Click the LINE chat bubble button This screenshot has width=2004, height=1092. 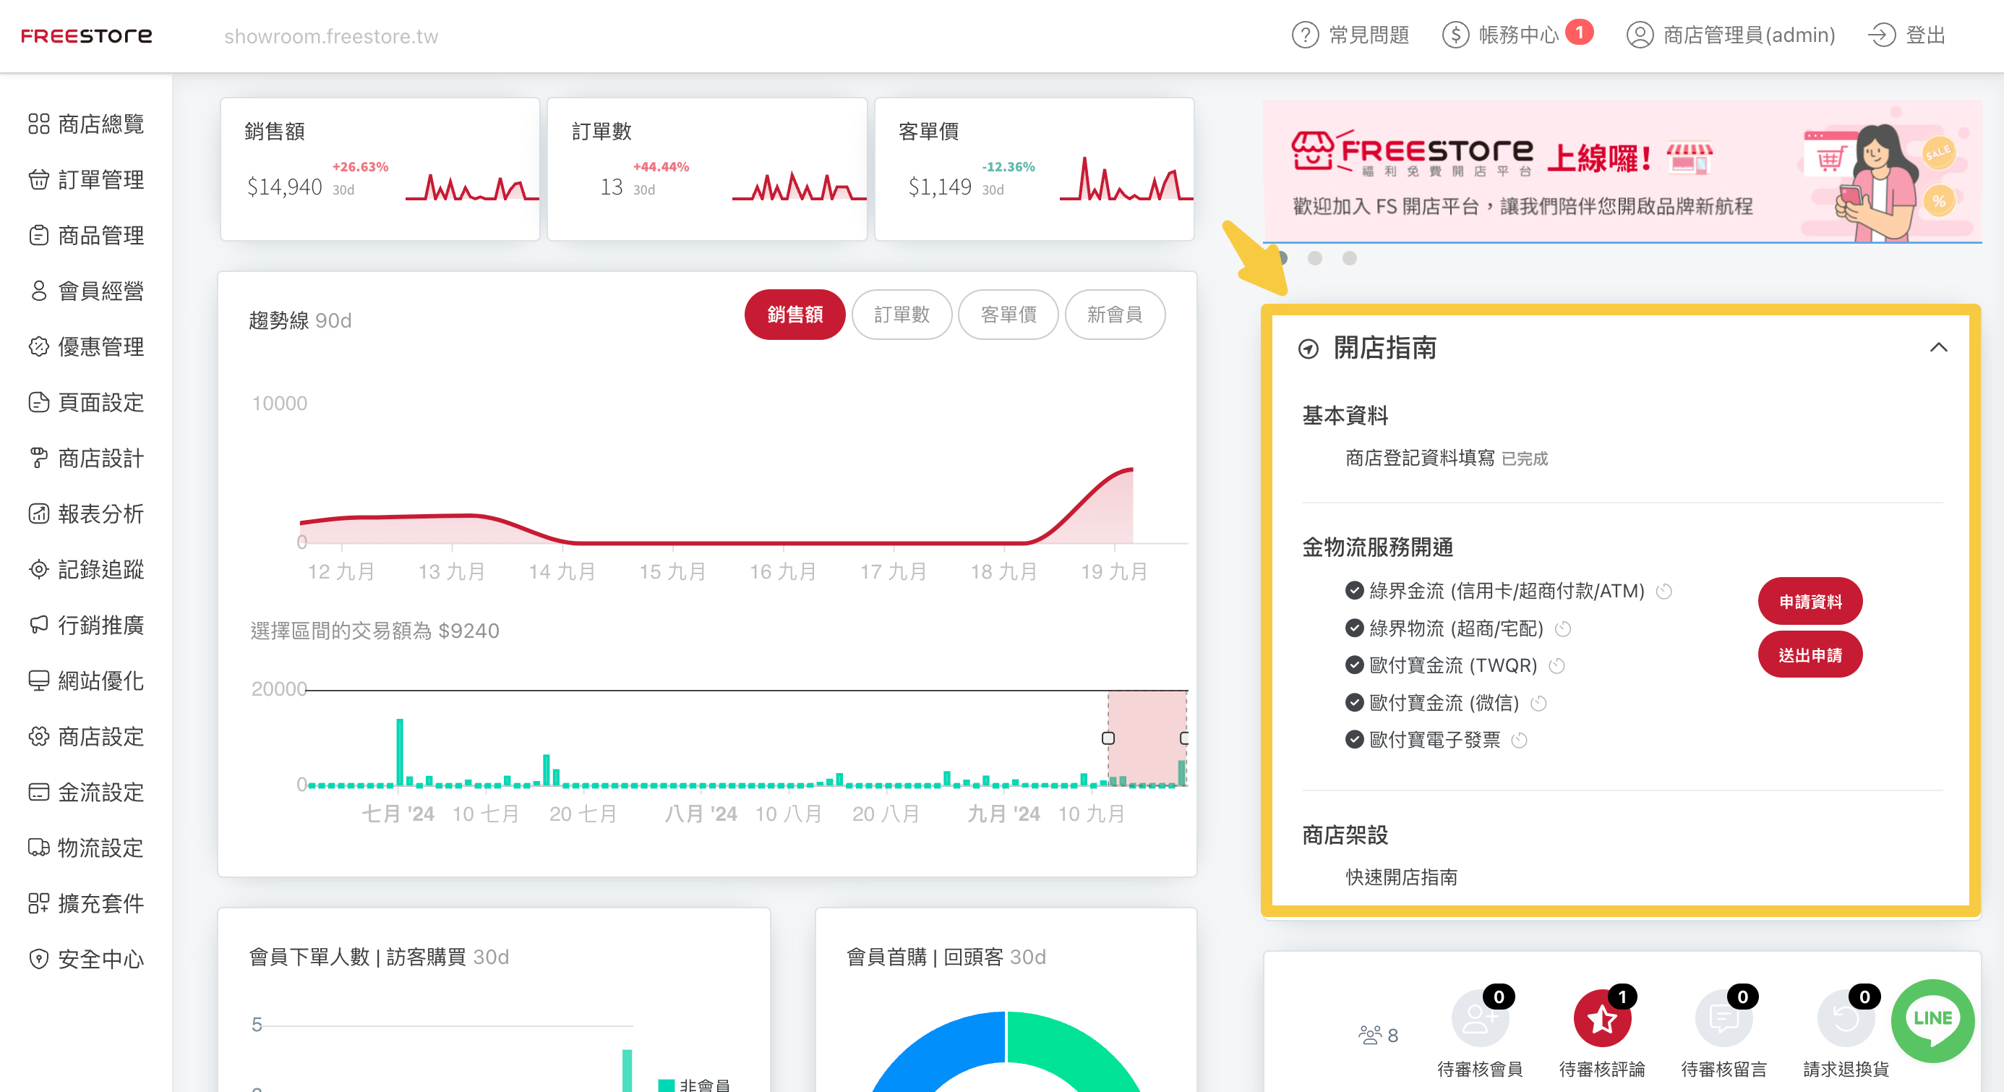pyautogui.click(x=1932, y=1020)
